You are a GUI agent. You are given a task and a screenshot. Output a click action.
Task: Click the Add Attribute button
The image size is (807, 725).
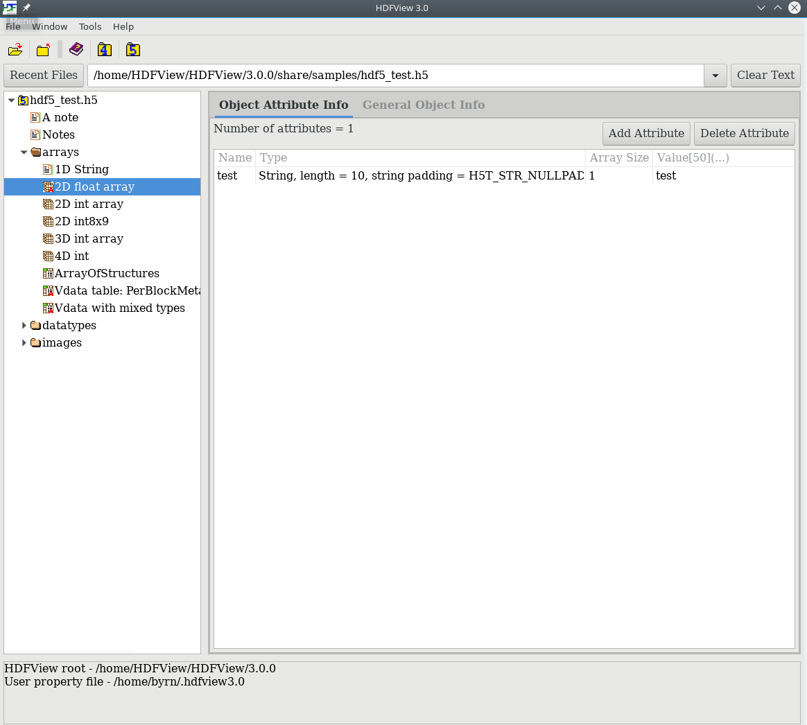click(x=646, y=133)
